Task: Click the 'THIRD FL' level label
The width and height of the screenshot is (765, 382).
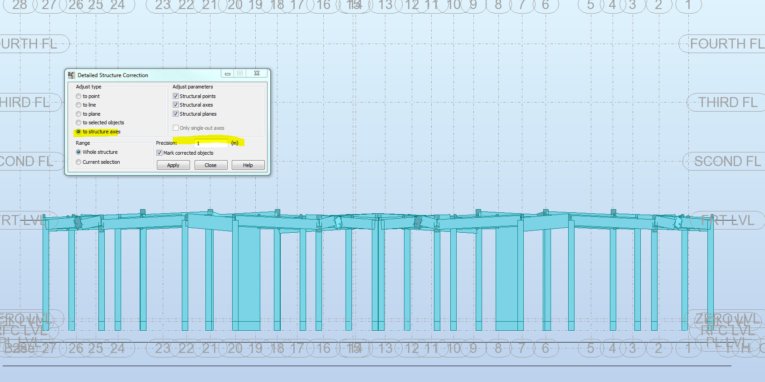Action: [x=727, y=102]
